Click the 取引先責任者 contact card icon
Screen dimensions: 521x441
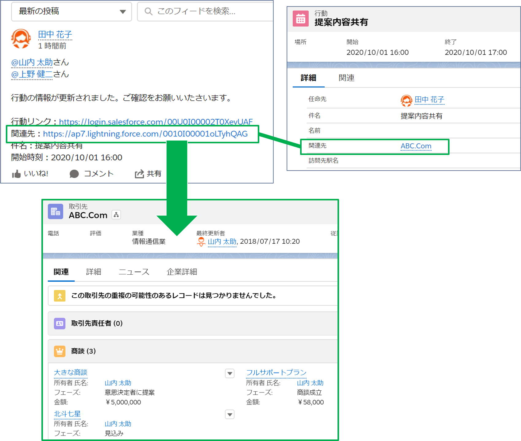[60, 323]
